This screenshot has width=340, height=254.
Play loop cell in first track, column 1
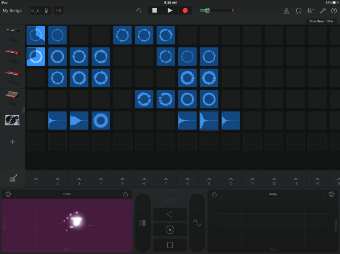coord(36,35)
